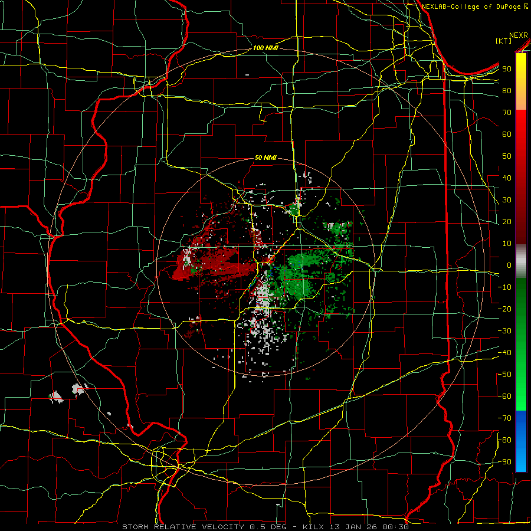The width and height of the screenshot is (531, 531).
Task: Click the -70 value on velocity legend
Action: pos(504,418)
